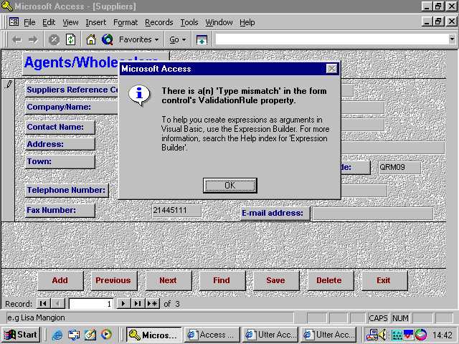
Task: Click the Next record button
Action: pos(169,280)
